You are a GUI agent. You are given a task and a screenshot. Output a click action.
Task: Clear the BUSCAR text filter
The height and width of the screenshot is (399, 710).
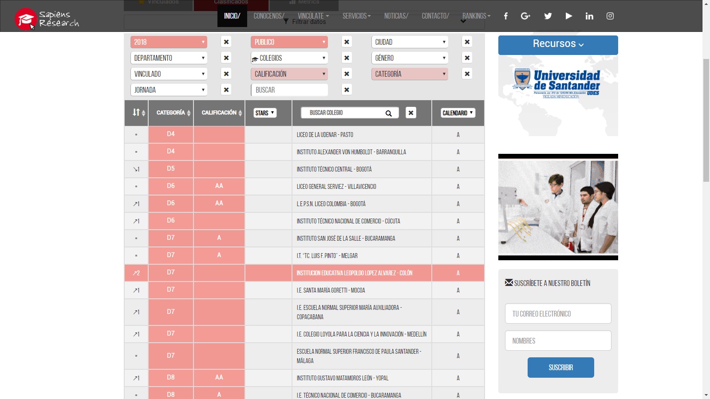(x=347, y=90)
